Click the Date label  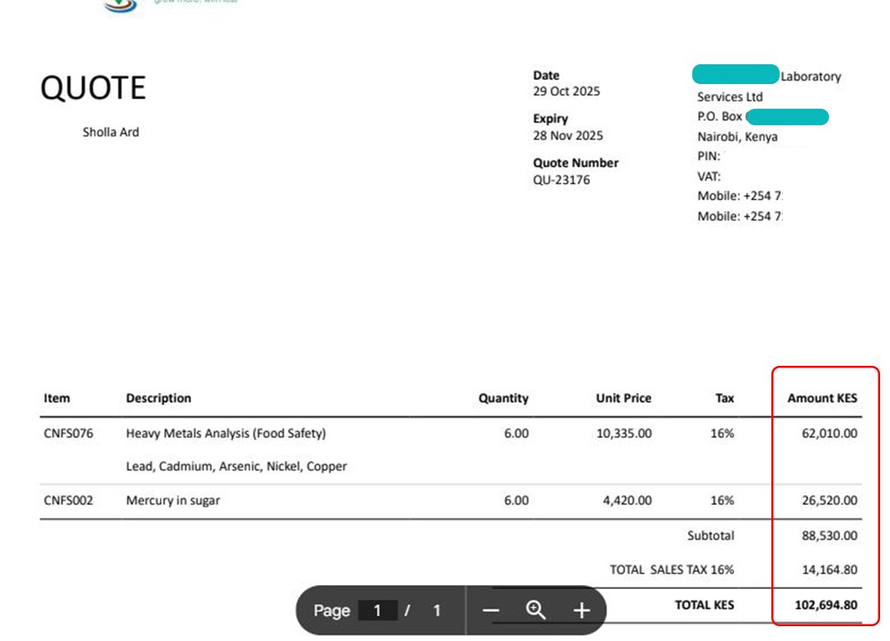pos(546,76)
